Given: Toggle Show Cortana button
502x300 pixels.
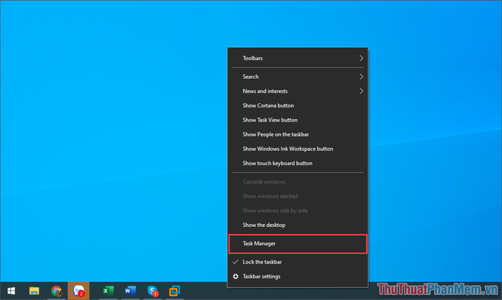Looking at the screenshot, I should (x=298, y=105).
